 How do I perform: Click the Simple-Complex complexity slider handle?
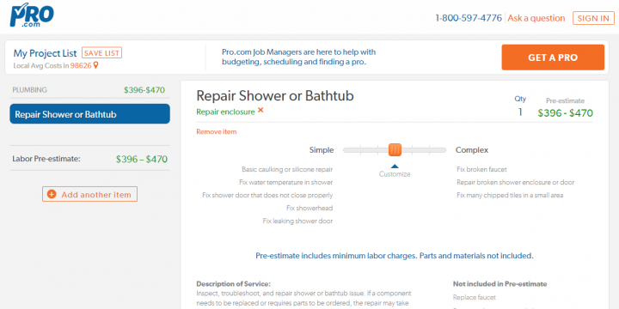[395, 149]
